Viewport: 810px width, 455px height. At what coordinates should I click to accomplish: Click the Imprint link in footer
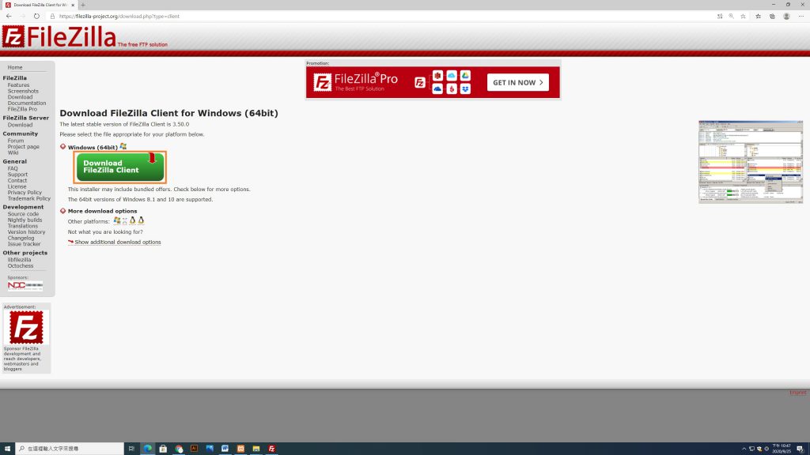(x=797, y=393)
